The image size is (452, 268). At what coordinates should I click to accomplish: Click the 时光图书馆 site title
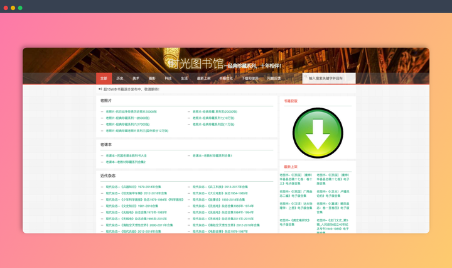point(196,64)
